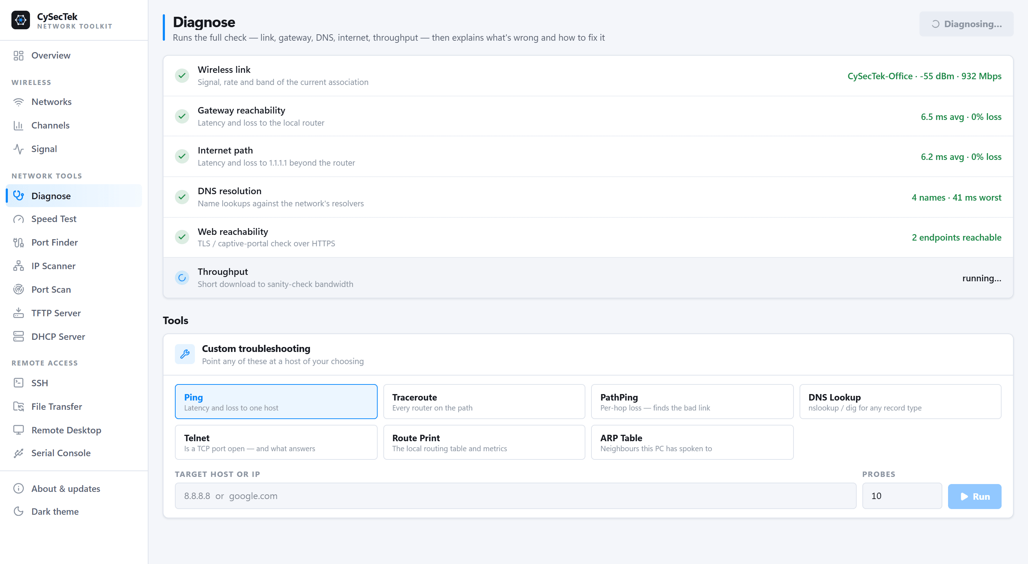Select the Telnet tool card
This screenshot has height=564, width=1028.
click(x=276, y=442)
